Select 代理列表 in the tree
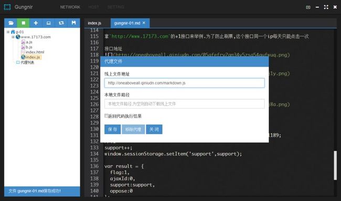Screen dimensions: 341x201 [27, 62]
